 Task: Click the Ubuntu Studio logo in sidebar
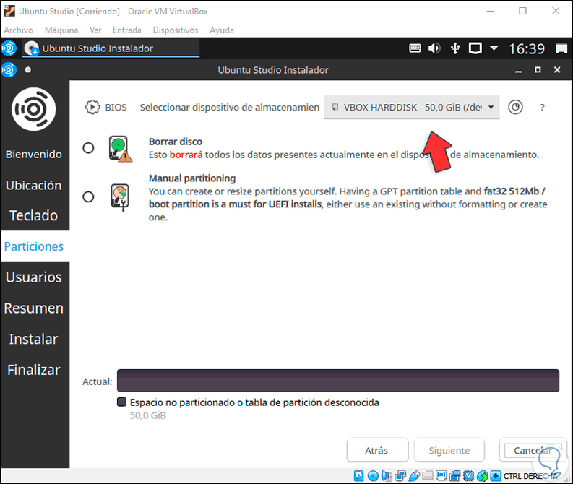pos(34,109)
